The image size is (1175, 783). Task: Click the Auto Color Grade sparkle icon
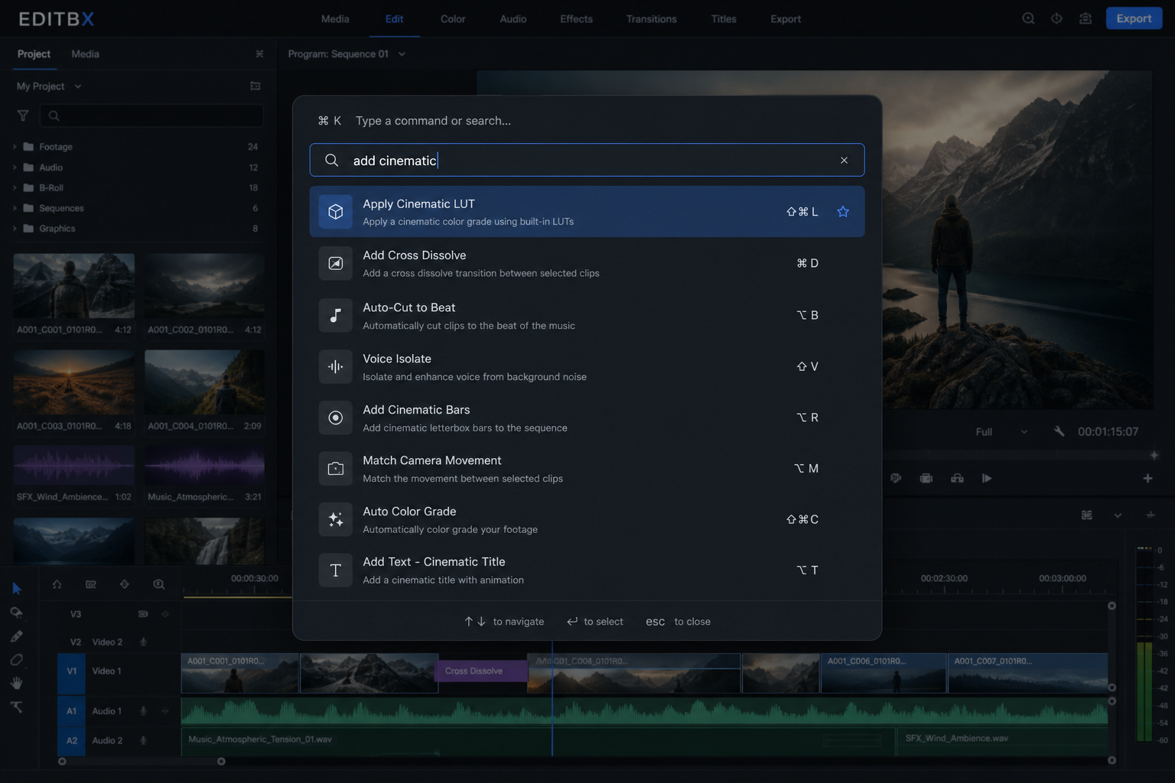click(x=335, y=519)
